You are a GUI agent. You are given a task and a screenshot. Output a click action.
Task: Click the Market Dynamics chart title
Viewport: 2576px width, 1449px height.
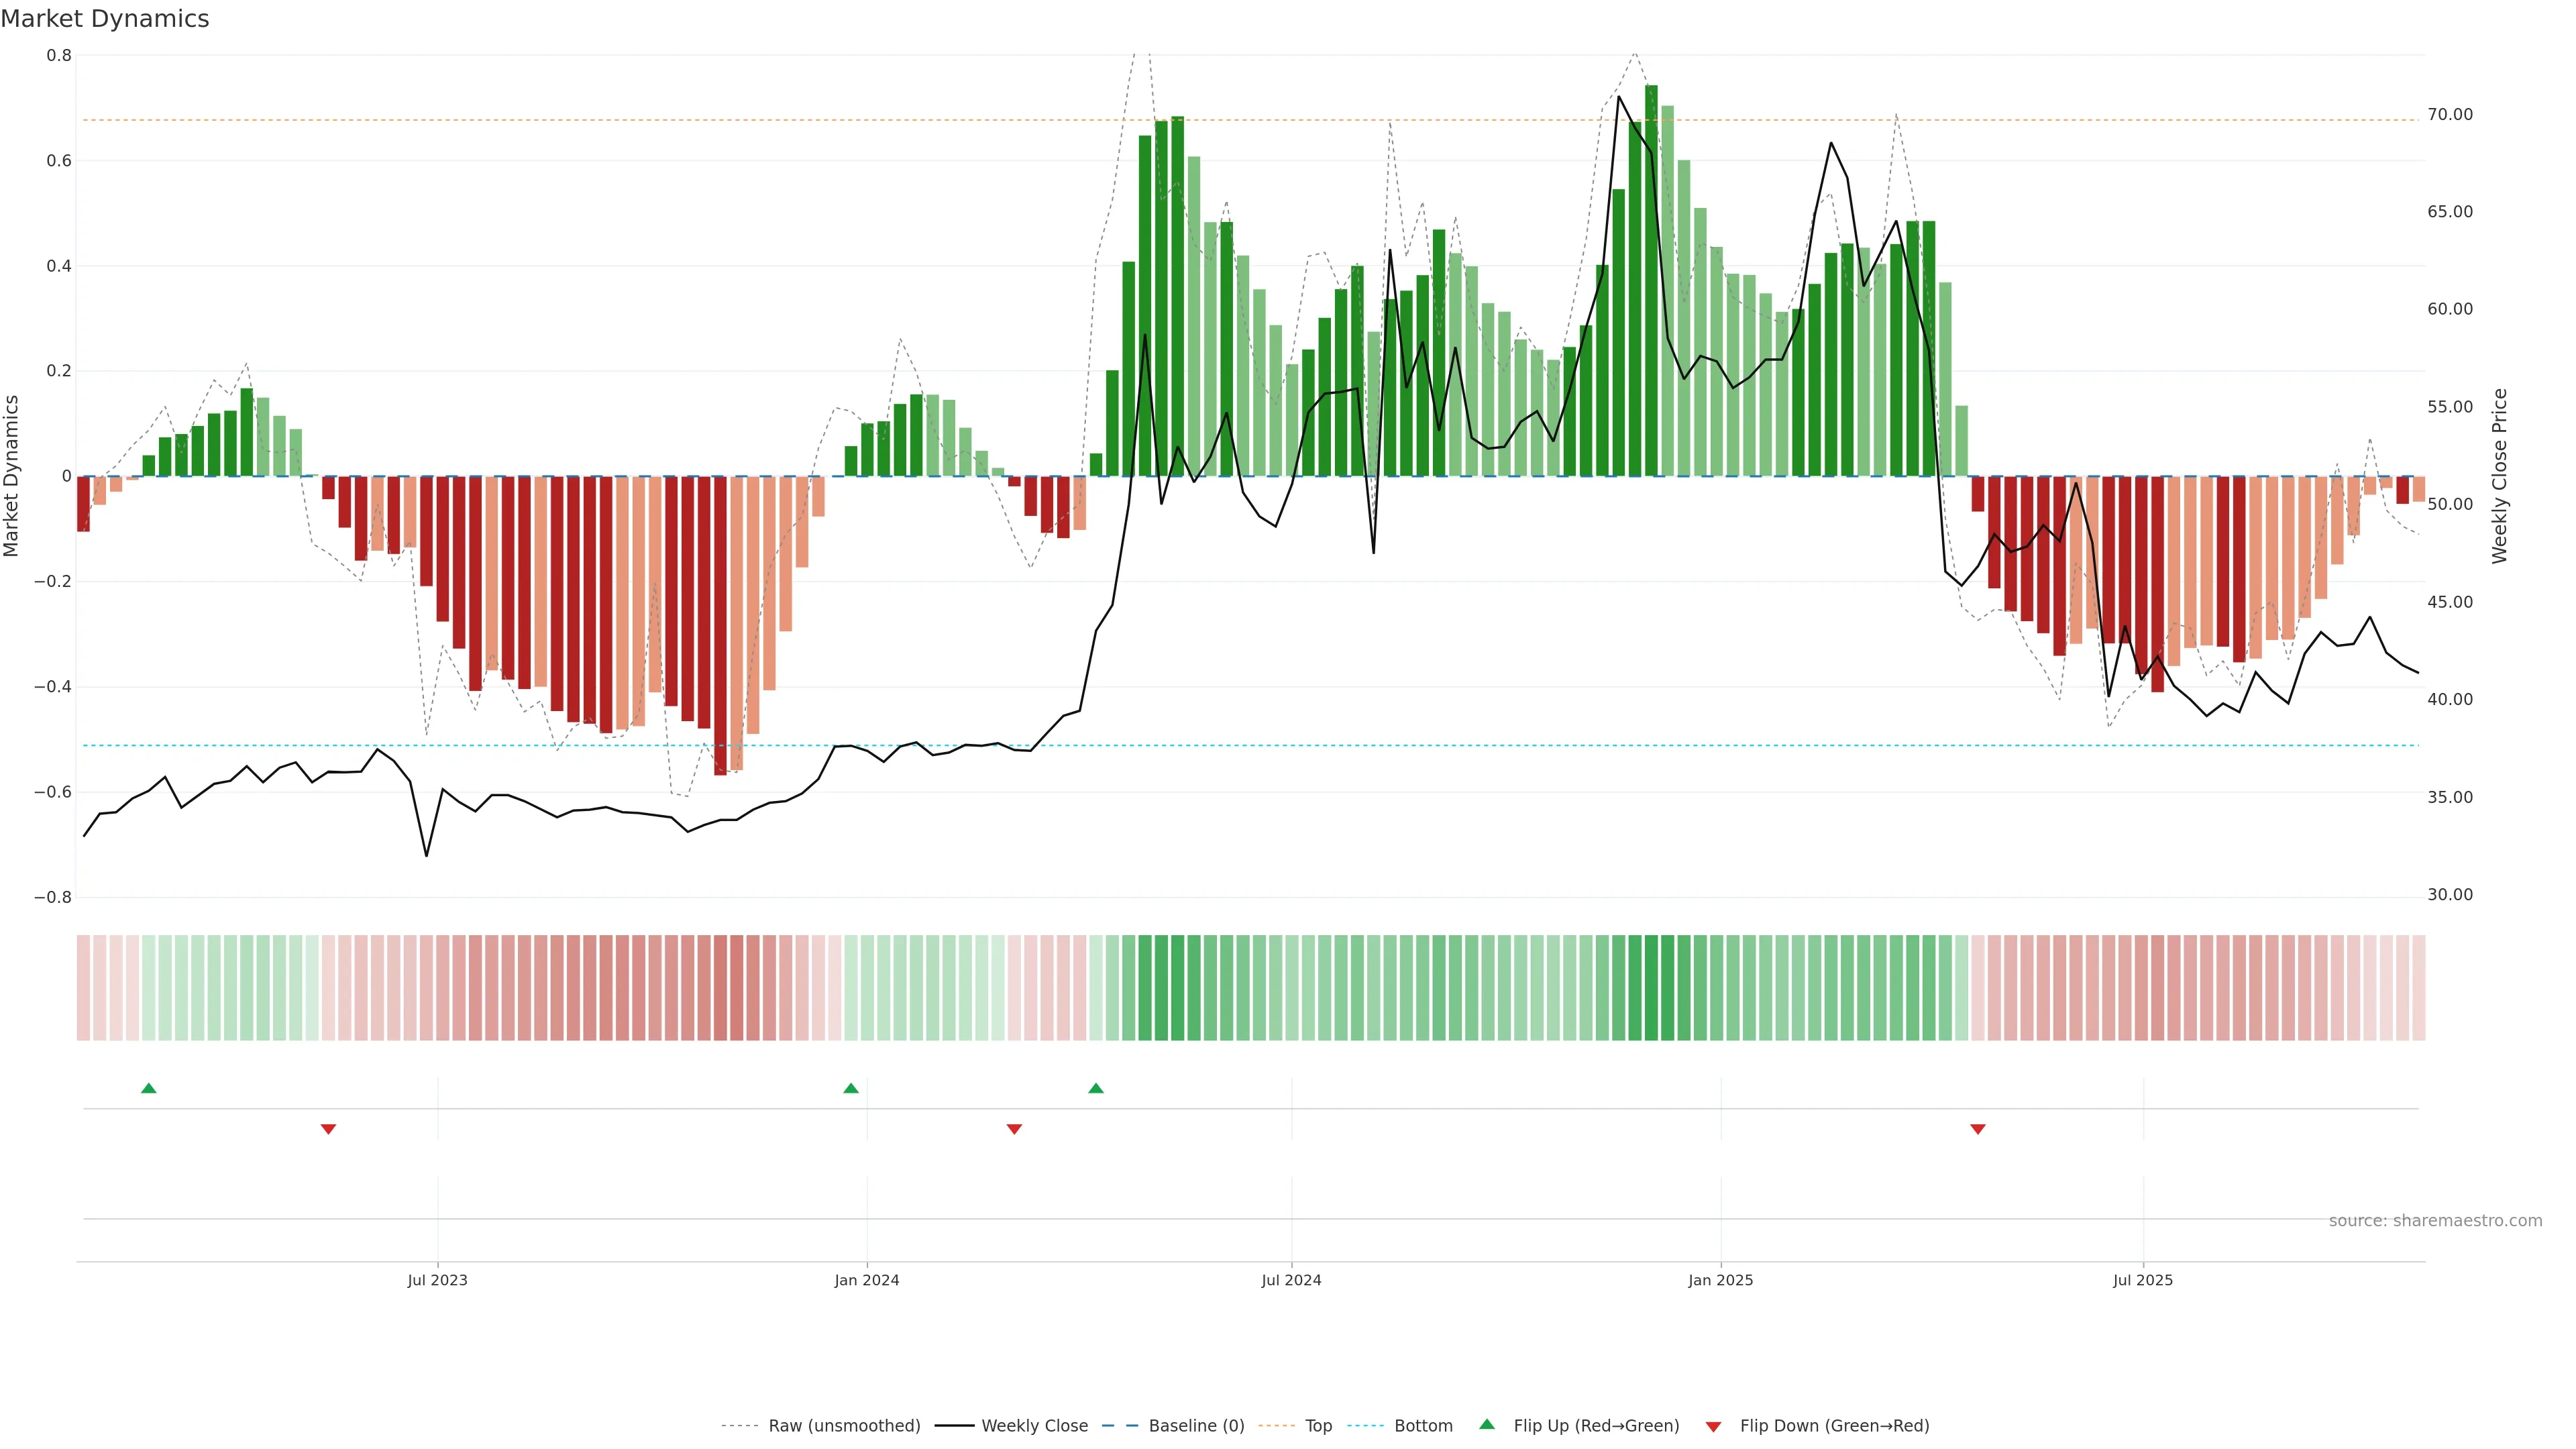(105, 19)
